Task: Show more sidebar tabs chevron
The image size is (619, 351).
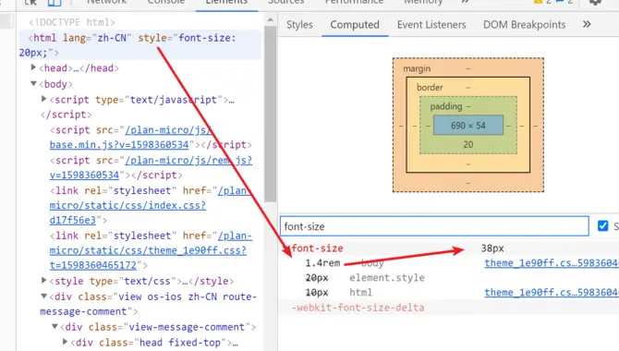Action: [x=587, y=25]
